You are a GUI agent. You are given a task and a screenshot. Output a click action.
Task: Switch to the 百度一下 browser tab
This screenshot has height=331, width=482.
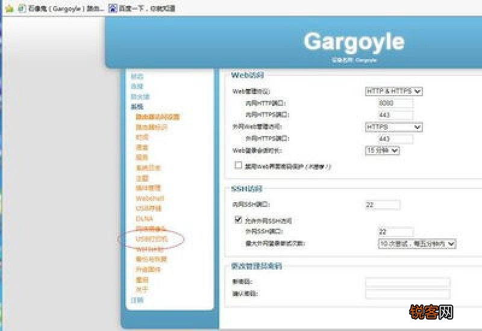[142, 8]
